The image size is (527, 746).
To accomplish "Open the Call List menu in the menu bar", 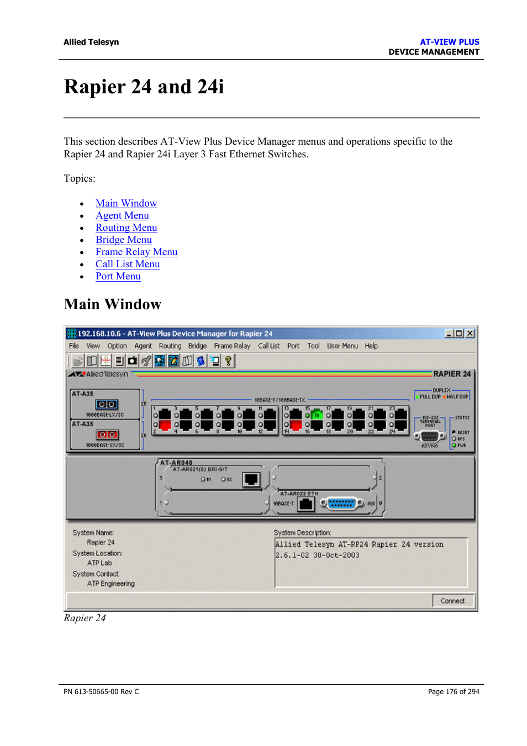I will [x=269, y=346].
